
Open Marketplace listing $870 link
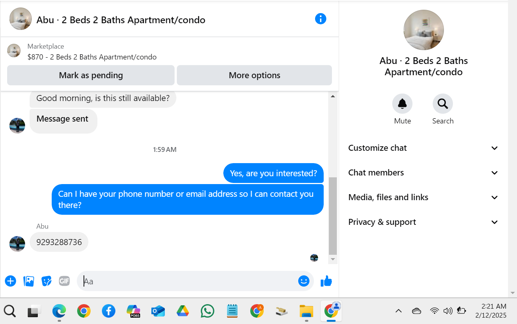92,57
